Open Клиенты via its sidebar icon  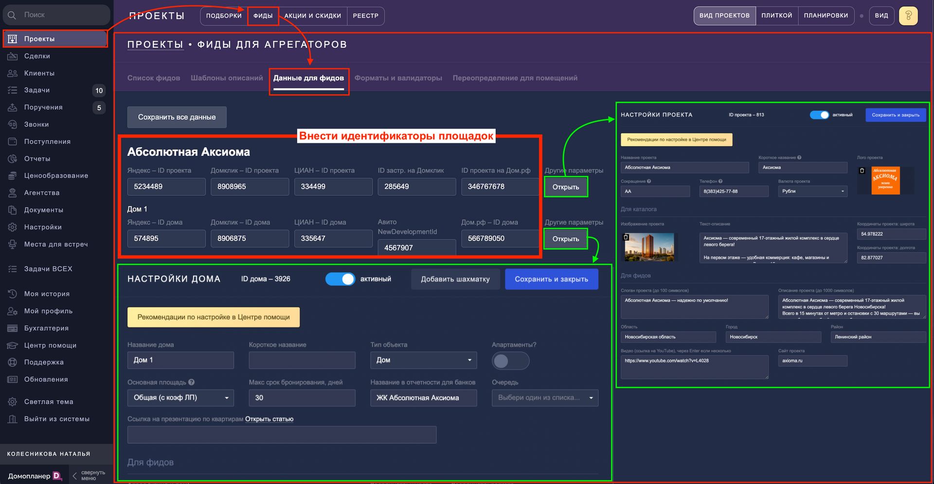[13, 73]
